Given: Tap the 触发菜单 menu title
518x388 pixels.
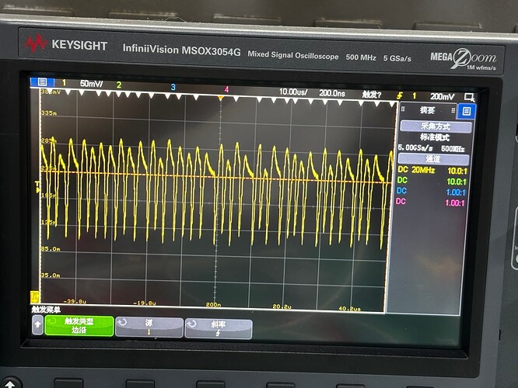Looking at the screenshot, I should 46,310.
